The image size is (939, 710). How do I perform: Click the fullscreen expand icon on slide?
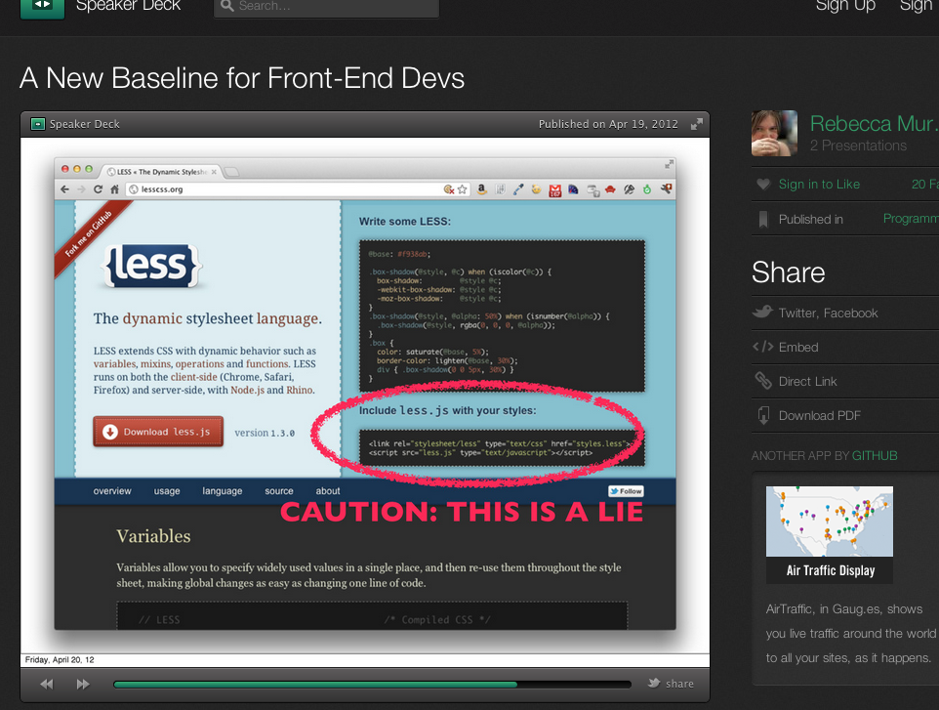(x=697, y=124)
